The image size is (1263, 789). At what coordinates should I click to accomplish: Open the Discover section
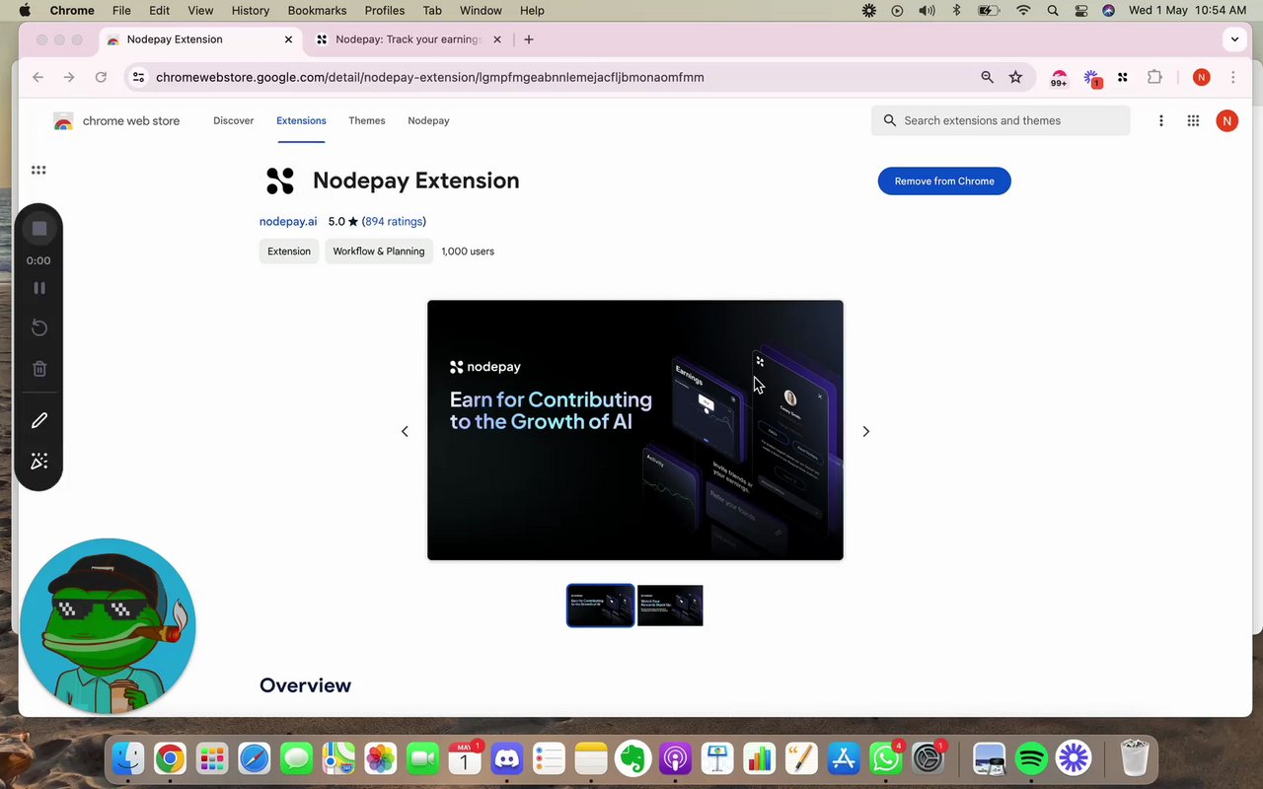pyautogui.click(x=233, y=120)
